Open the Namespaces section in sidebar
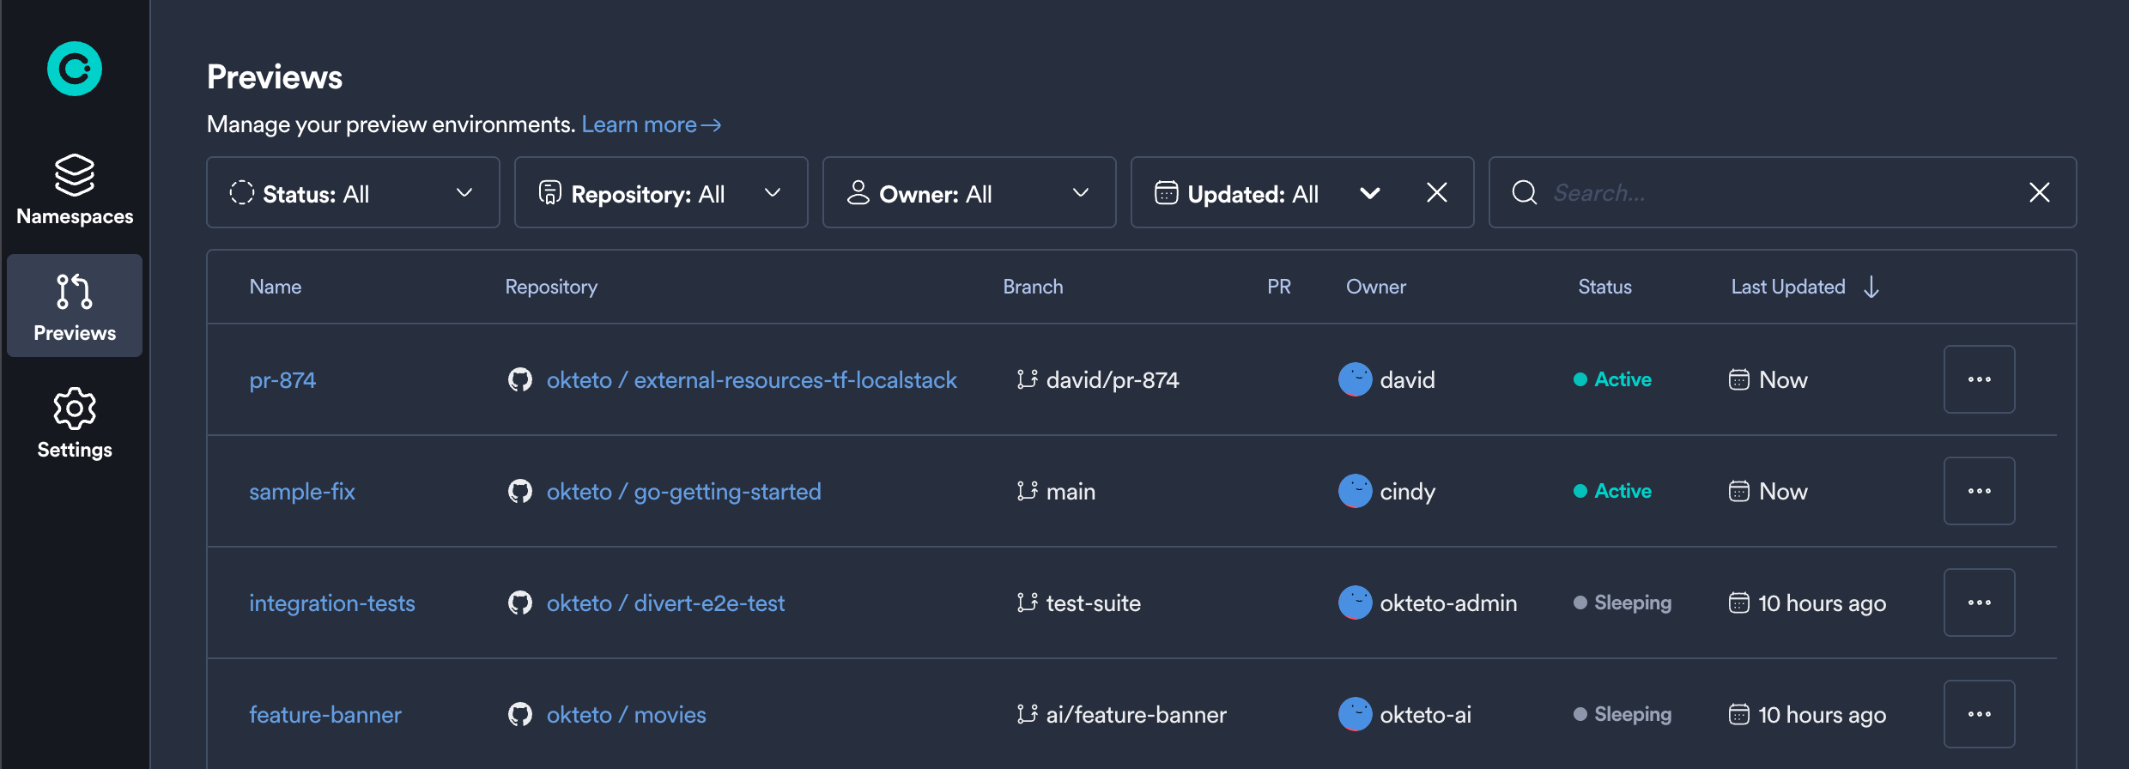This screenshot has height=769, width=2129. coord(75,190)
